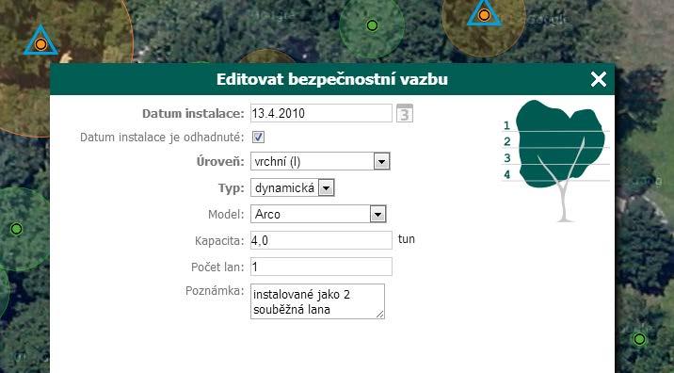This screenshot has height=373, width=674.
Task: Expand the Úroveň dropdown
Action: click(320, 161)
